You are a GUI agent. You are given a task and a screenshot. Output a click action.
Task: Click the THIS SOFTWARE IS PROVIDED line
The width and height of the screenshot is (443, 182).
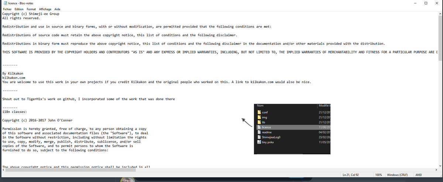220,52
